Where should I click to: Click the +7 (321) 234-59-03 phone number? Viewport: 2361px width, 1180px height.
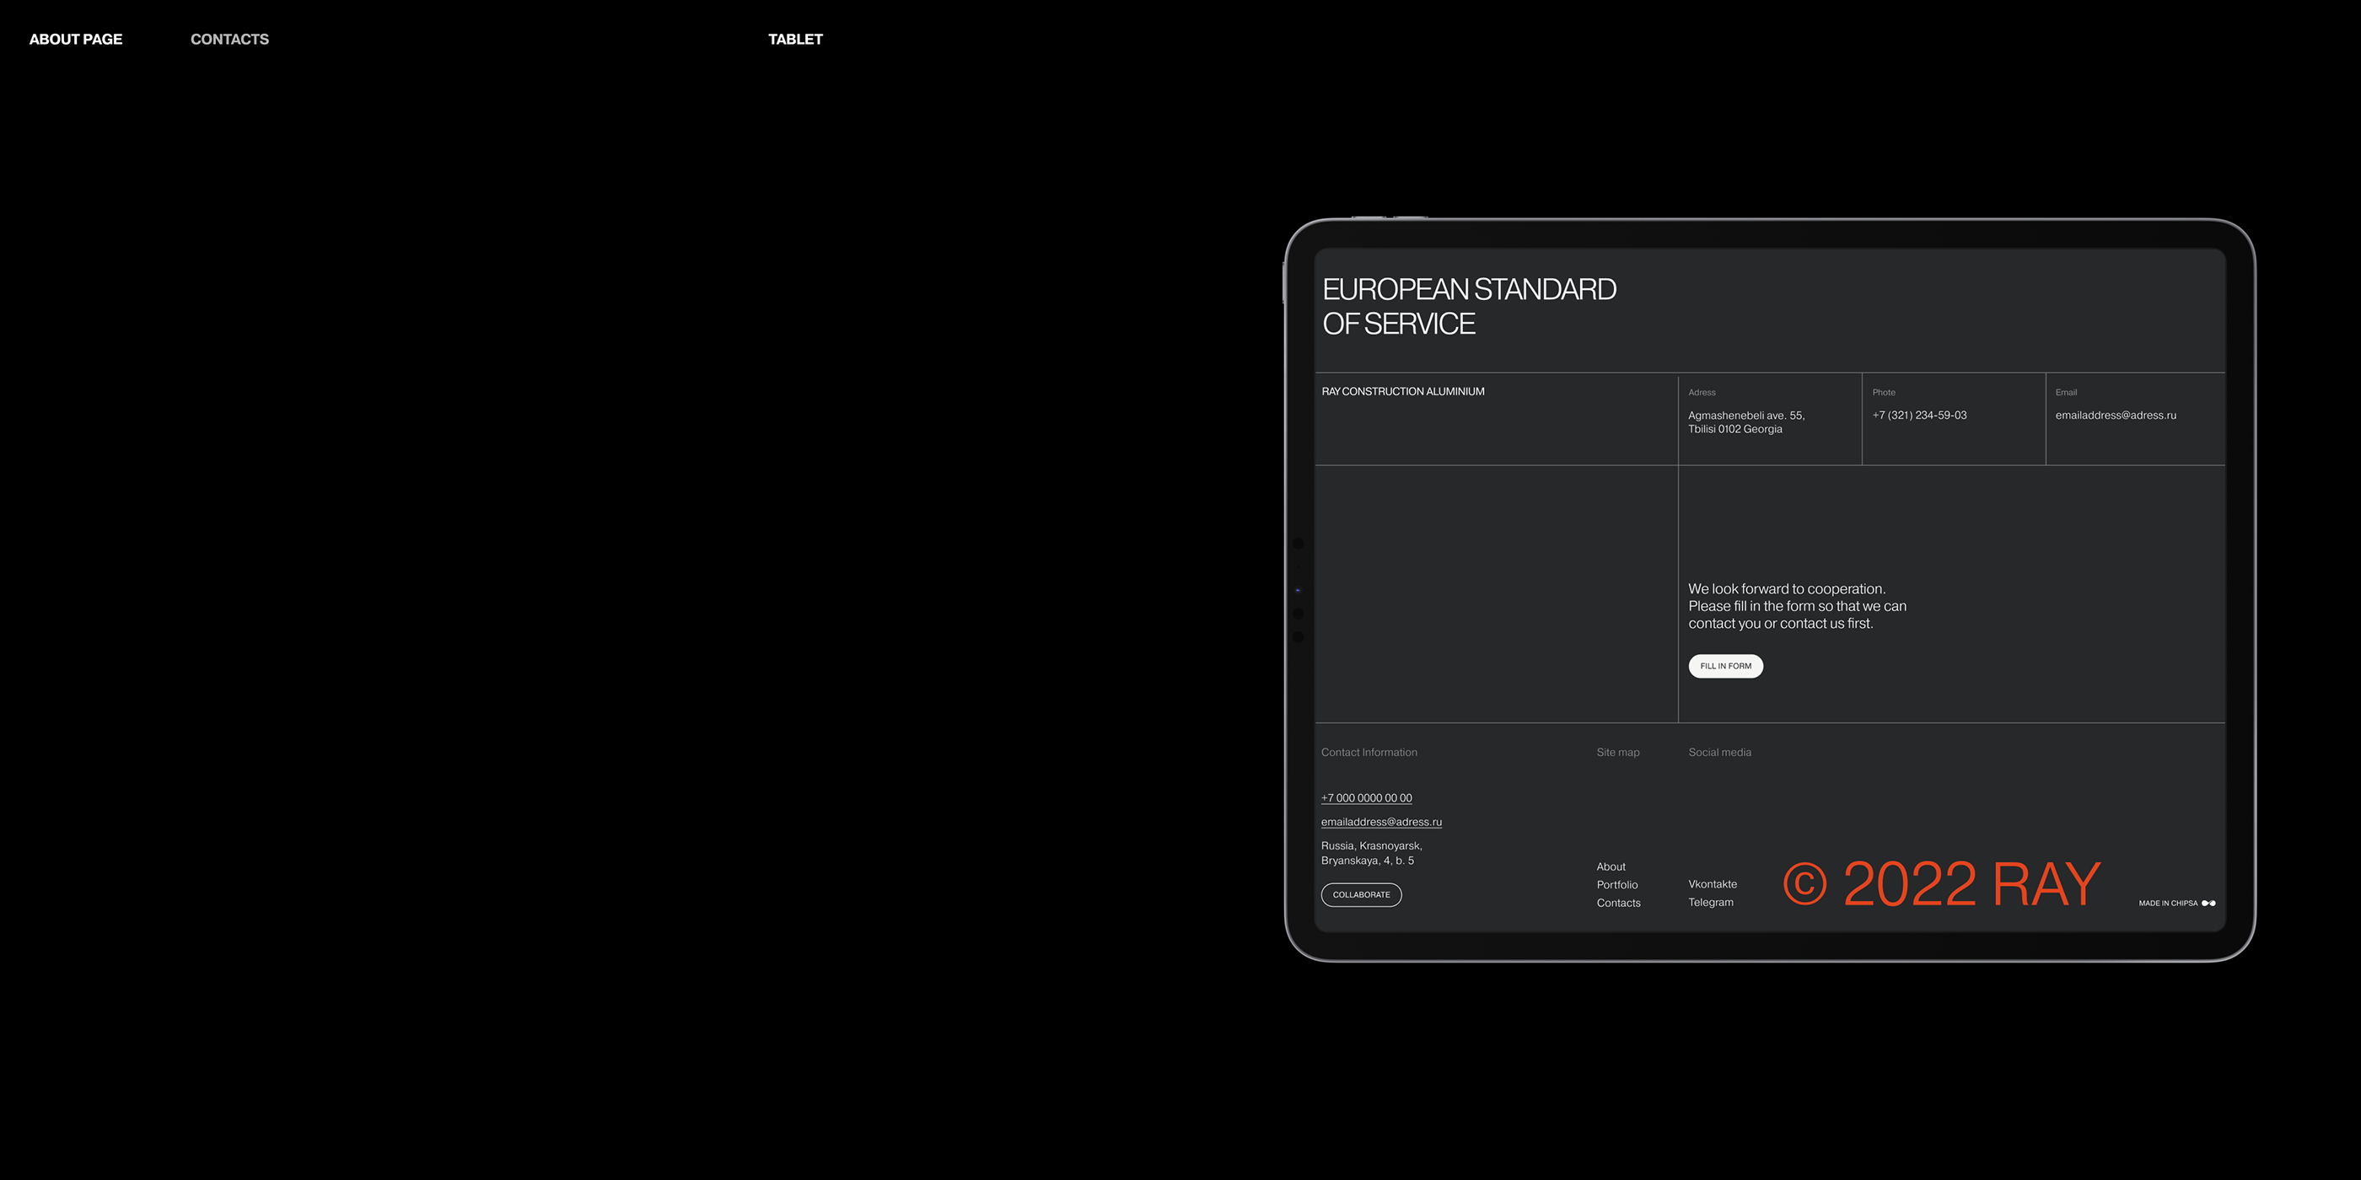pos(1919,415)
